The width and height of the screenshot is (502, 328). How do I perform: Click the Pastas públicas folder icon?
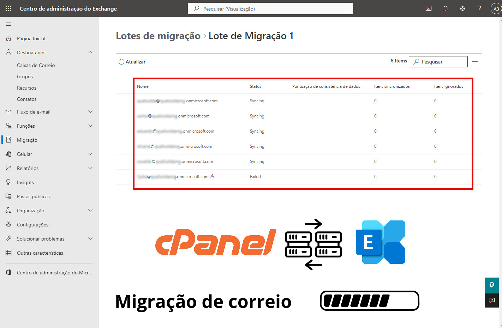click(x=8, y=196)
